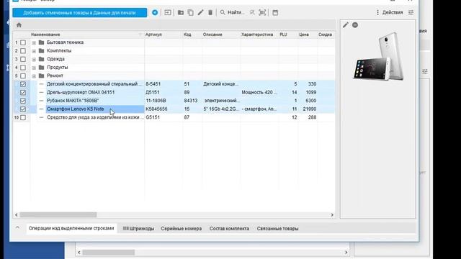The image size is (461, 259).
Task: Collapse the bottom panel with the chevron
Action: point(17,227)
